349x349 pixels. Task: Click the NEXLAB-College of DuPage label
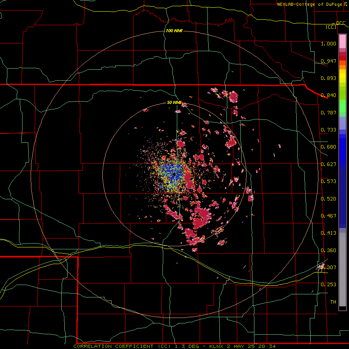pyautogui.click(x=310, y=4)
